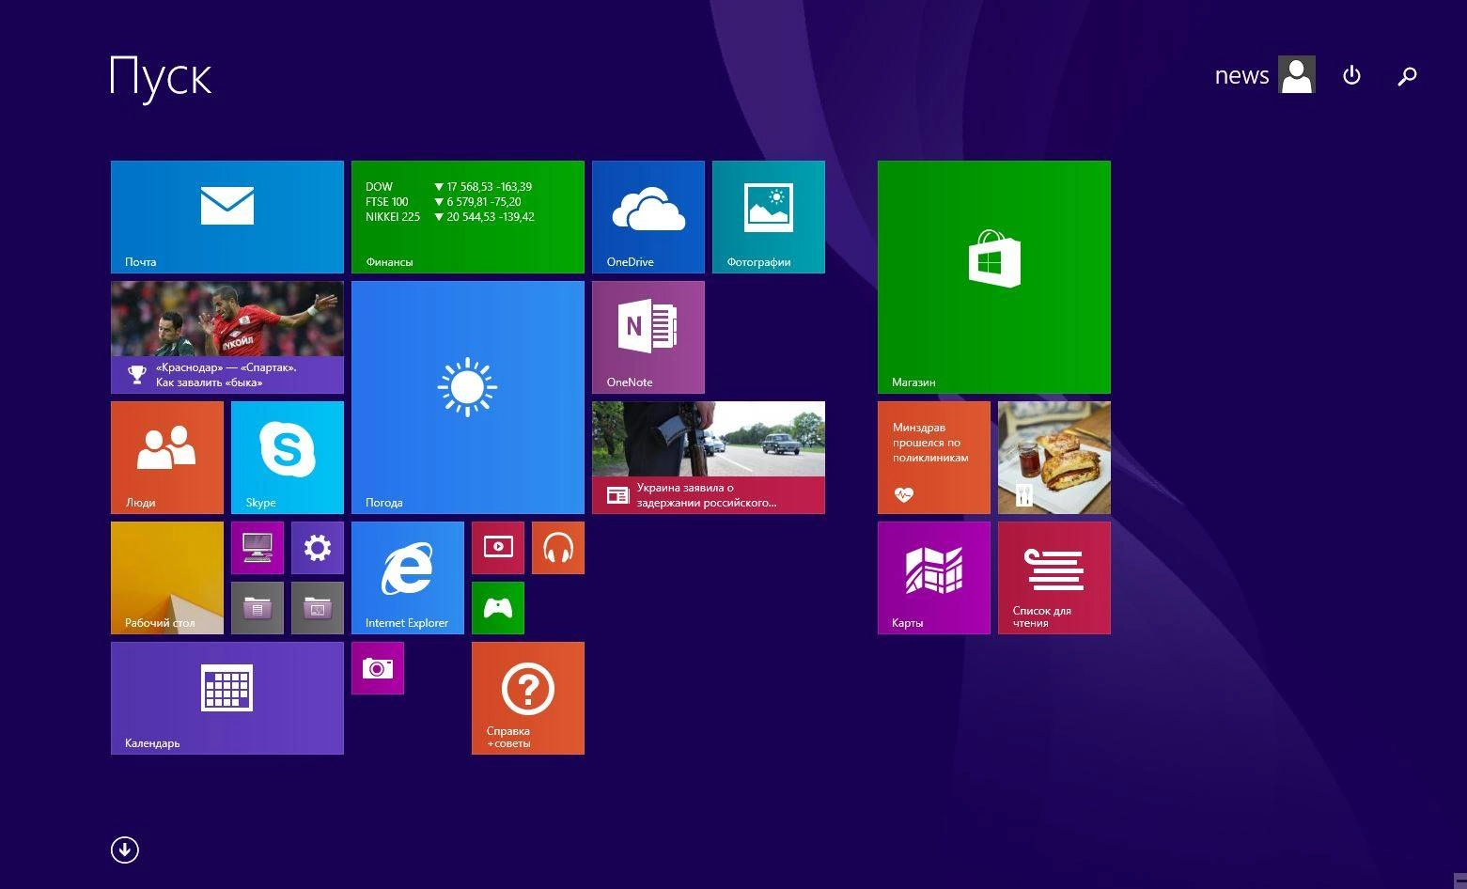This screenshot has height=889, width=1467.
Task: Go to the Рабочий стол desktop tile
Action: (x=167, y=578)
